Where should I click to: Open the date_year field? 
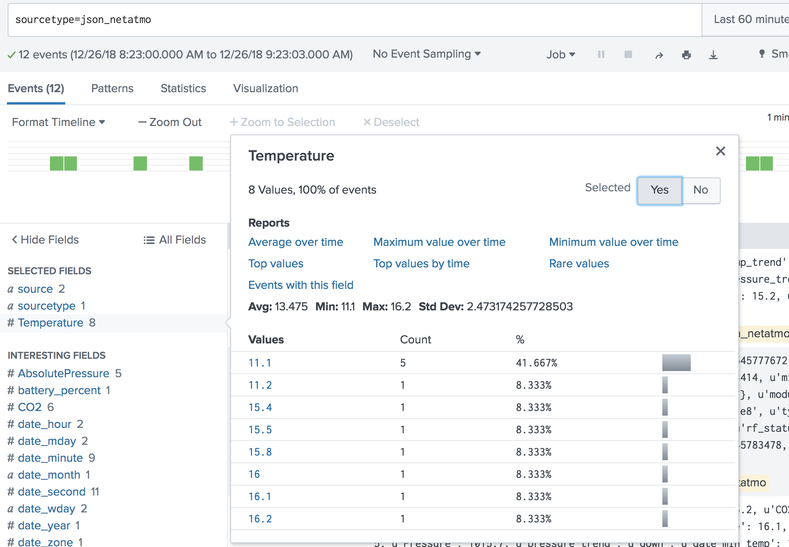pos(44,525)
